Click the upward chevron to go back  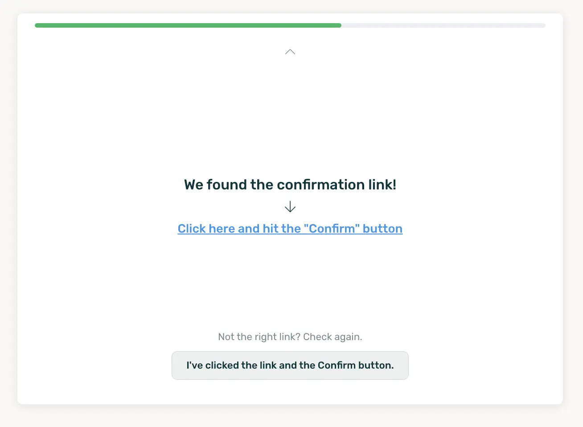point(290,52)
